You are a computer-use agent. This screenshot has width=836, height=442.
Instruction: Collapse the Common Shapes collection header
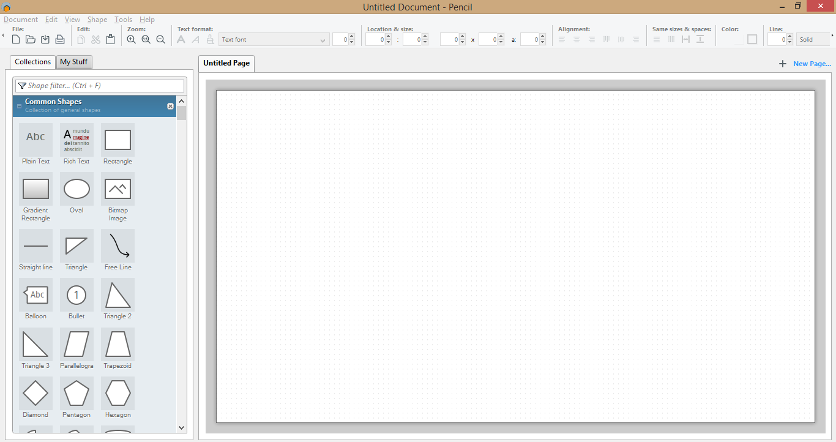click(x=19, y=106)
